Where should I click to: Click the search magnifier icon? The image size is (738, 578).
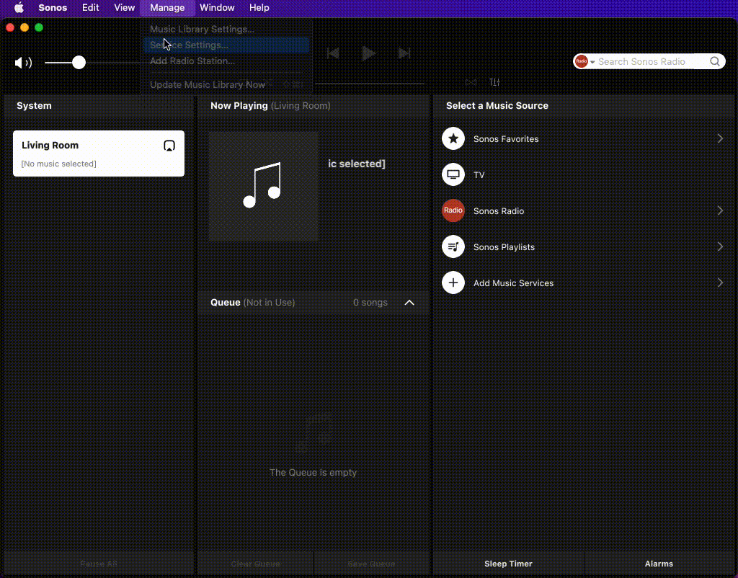715,61
